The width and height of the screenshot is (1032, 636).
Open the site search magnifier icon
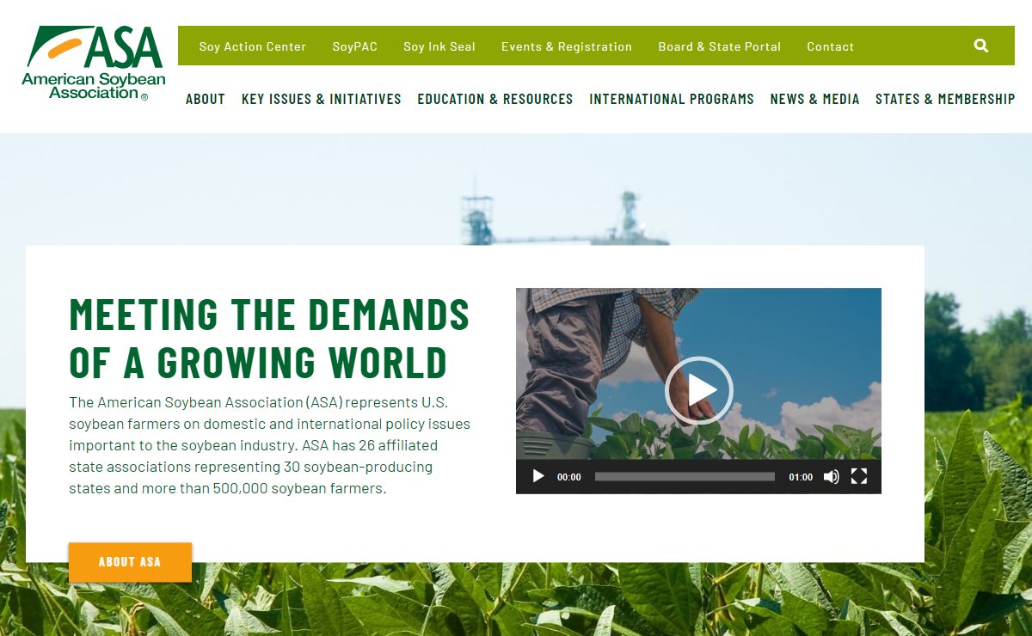click(x=981, y=46)
